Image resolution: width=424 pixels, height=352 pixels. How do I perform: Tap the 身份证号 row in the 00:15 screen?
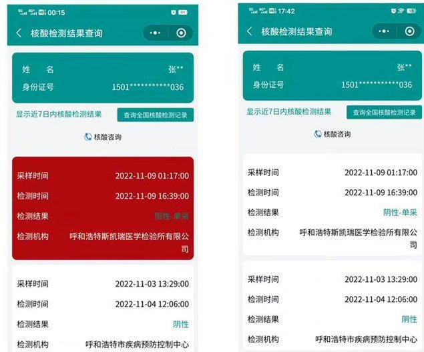click(x=102, y=87)
